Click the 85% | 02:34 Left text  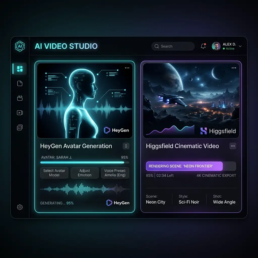160,176
